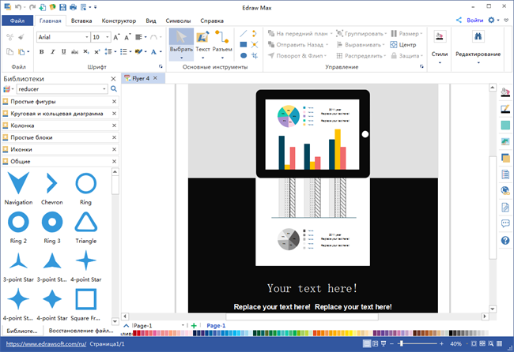This screenshot has height=352, width=514.
Task: Open the font size dropdown
Action: coord(108,37)
